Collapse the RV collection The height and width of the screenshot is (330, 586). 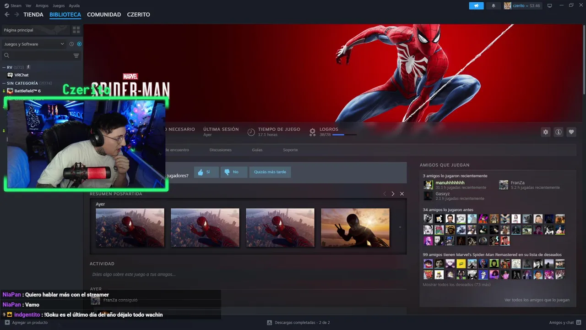pos(4,67)
